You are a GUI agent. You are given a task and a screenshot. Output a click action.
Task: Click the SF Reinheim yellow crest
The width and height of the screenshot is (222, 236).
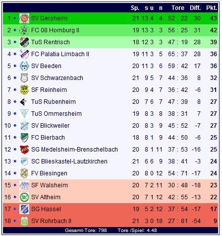(24, 90)
